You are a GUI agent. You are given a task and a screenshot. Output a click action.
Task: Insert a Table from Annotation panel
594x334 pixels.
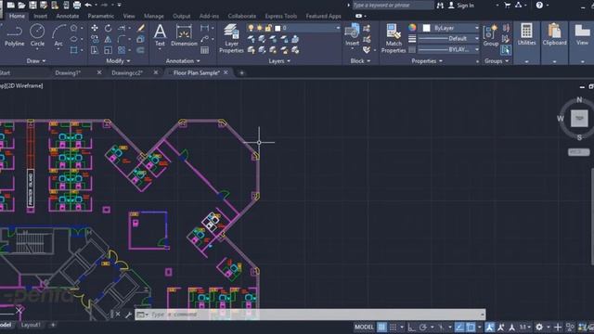[204, 50]
